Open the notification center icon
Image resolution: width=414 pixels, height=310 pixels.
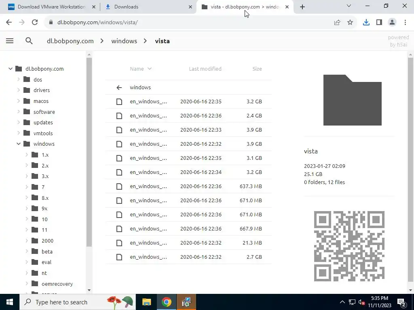pos(401,302)
